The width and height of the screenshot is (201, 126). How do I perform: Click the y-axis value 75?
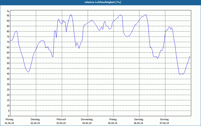point(8,37)
